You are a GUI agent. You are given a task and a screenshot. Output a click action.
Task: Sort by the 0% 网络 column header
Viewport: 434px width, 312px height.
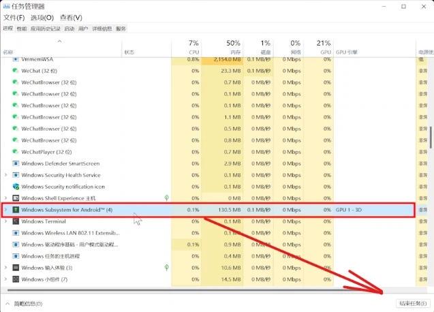pos(288,47)
